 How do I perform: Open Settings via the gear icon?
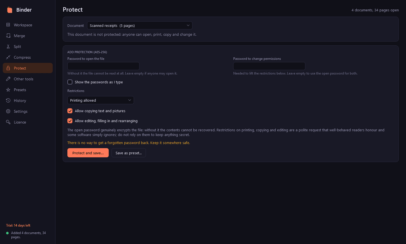tap(8, 111)
